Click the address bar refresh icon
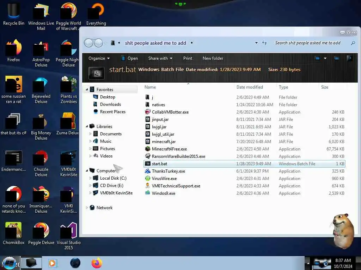 coord(264,43)
